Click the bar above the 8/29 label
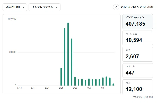Screen dimensions: 157x103 75,81
